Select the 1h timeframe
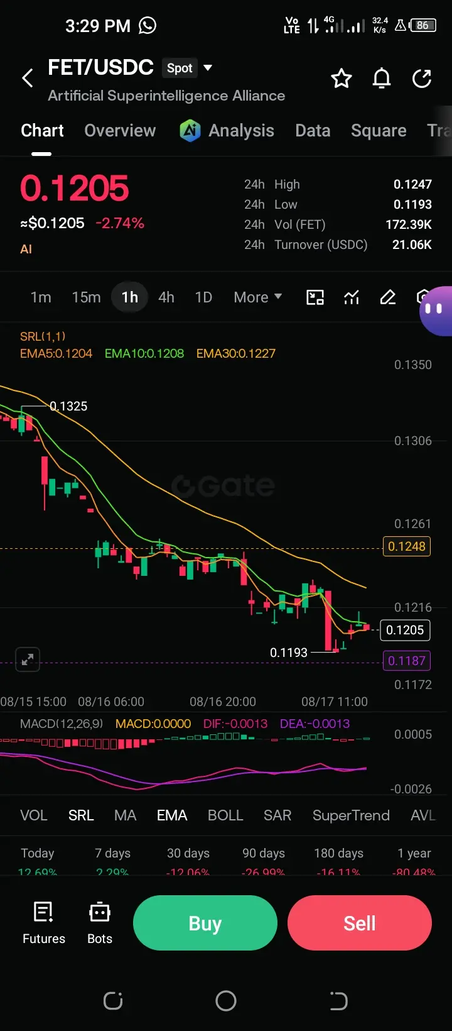The height and width of the screenshot is (1031, 452). pos(130,297)
